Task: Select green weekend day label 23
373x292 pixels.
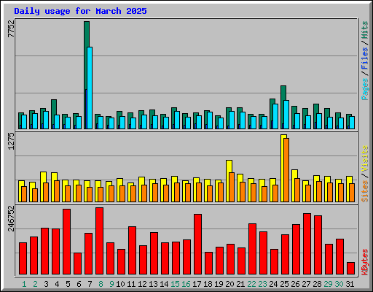Action: pyautogui.click(x=262, y=284)
